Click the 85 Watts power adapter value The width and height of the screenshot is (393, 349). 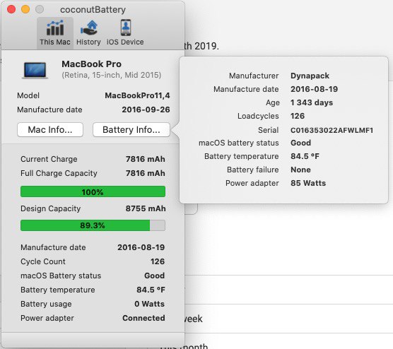[308, 183]
